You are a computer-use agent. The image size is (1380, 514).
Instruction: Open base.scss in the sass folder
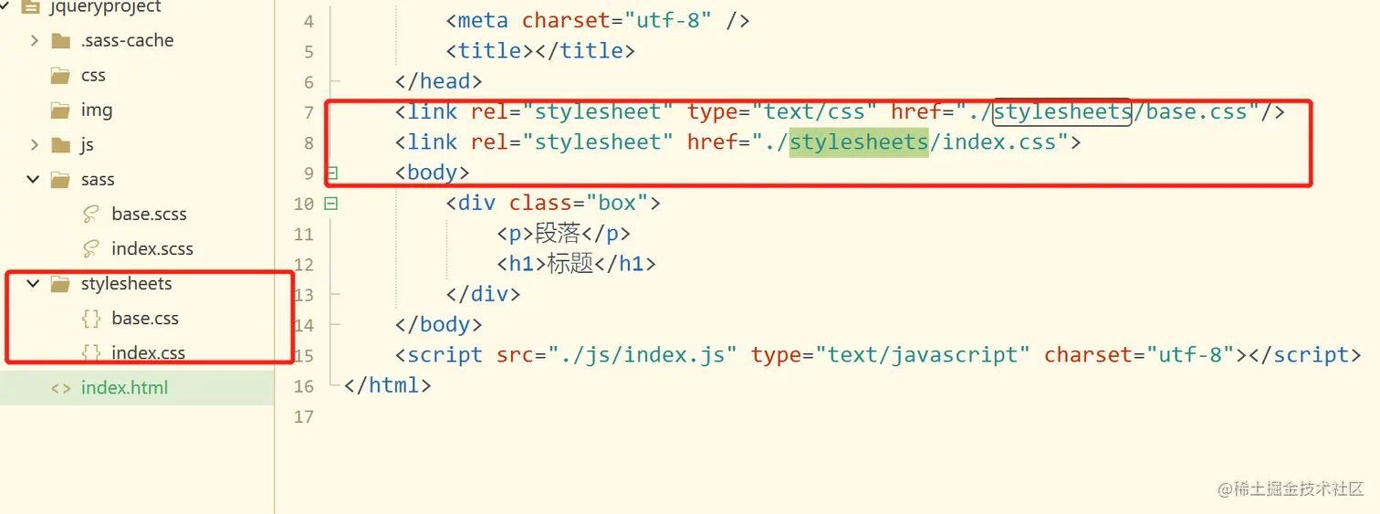[x=150, y=214]
